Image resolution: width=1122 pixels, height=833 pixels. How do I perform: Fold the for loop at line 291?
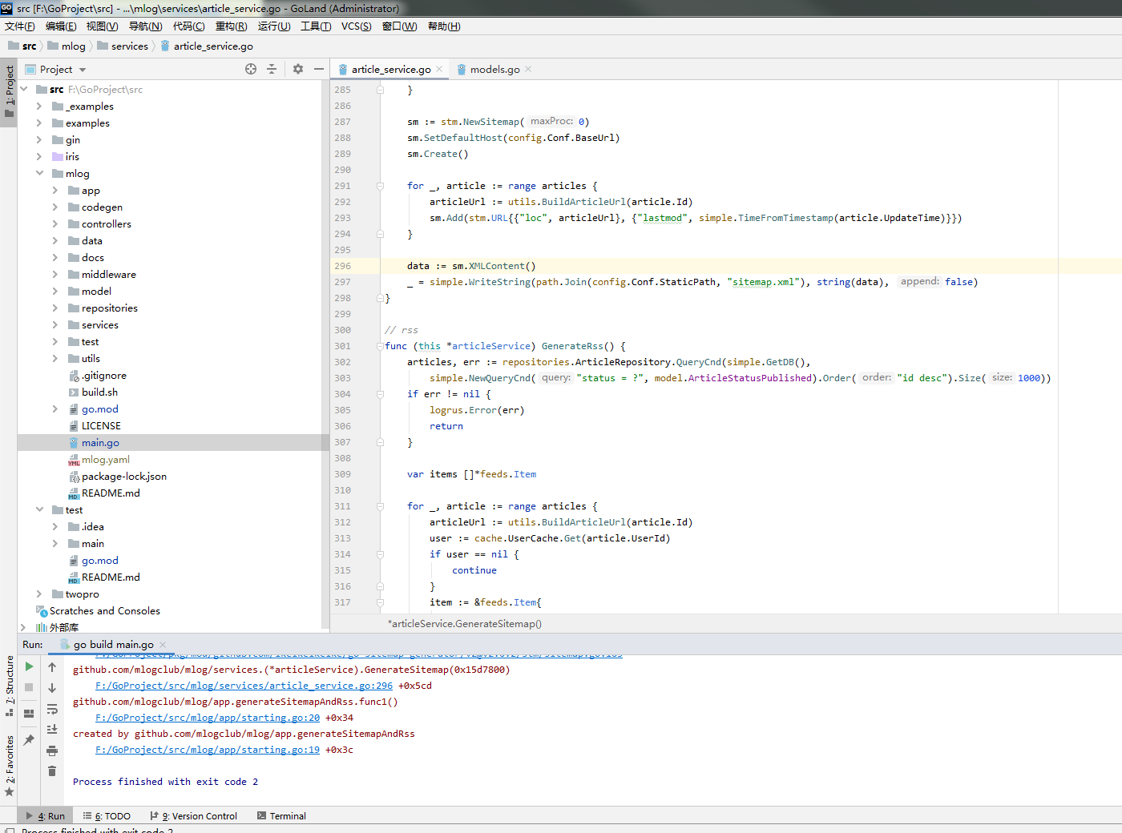(380, 186)
